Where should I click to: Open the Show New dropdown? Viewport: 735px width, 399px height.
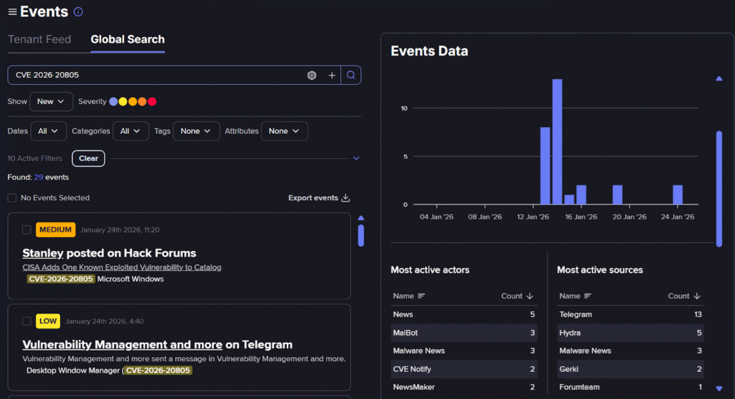click(x=51, y=102)
